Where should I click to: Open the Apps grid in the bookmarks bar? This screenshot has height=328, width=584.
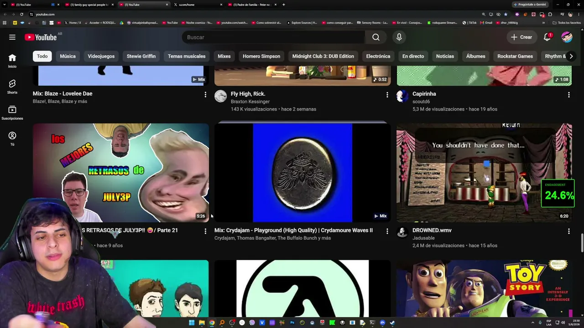(5, 23)
